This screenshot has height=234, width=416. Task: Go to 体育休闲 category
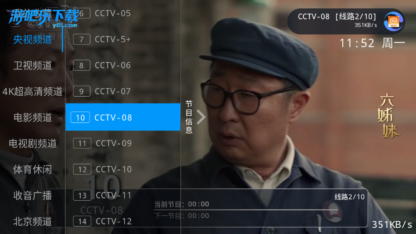point(32,169)
